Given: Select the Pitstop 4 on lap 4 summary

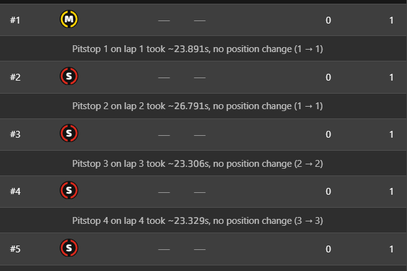Looking at the screenshot, I should [x=198, y=220].
